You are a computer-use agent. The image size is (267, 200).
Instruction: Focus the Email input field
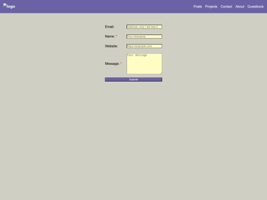[x=144, y=27]
